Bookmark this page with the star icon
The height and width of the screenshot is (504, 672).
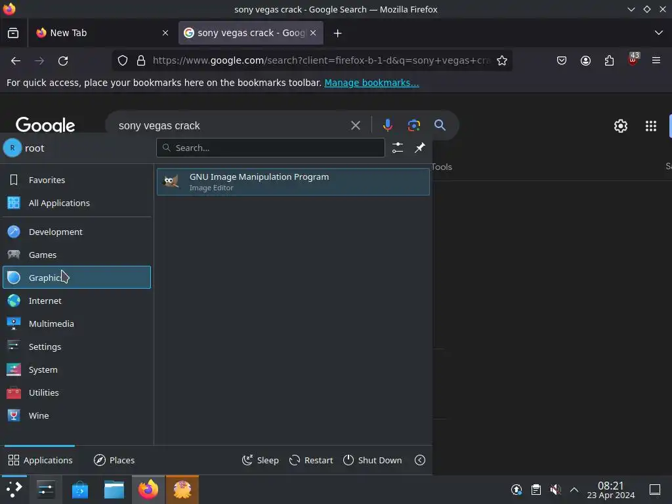502,61
